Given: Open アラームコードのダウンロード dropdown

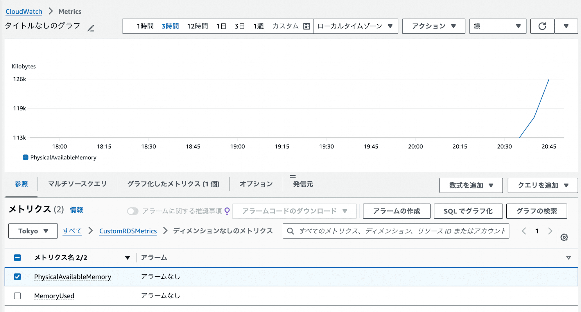Looking at the screenshot, I should tap(294, 211).
